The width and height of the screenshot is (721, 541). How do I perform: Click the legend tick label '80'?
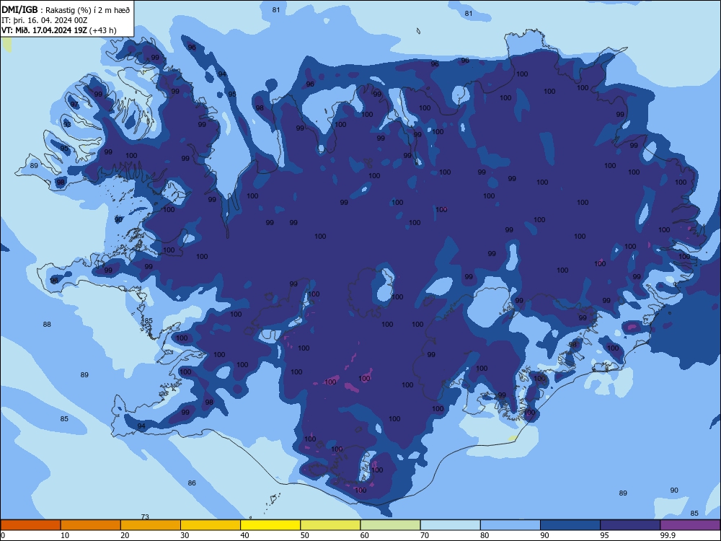(485, 535)
